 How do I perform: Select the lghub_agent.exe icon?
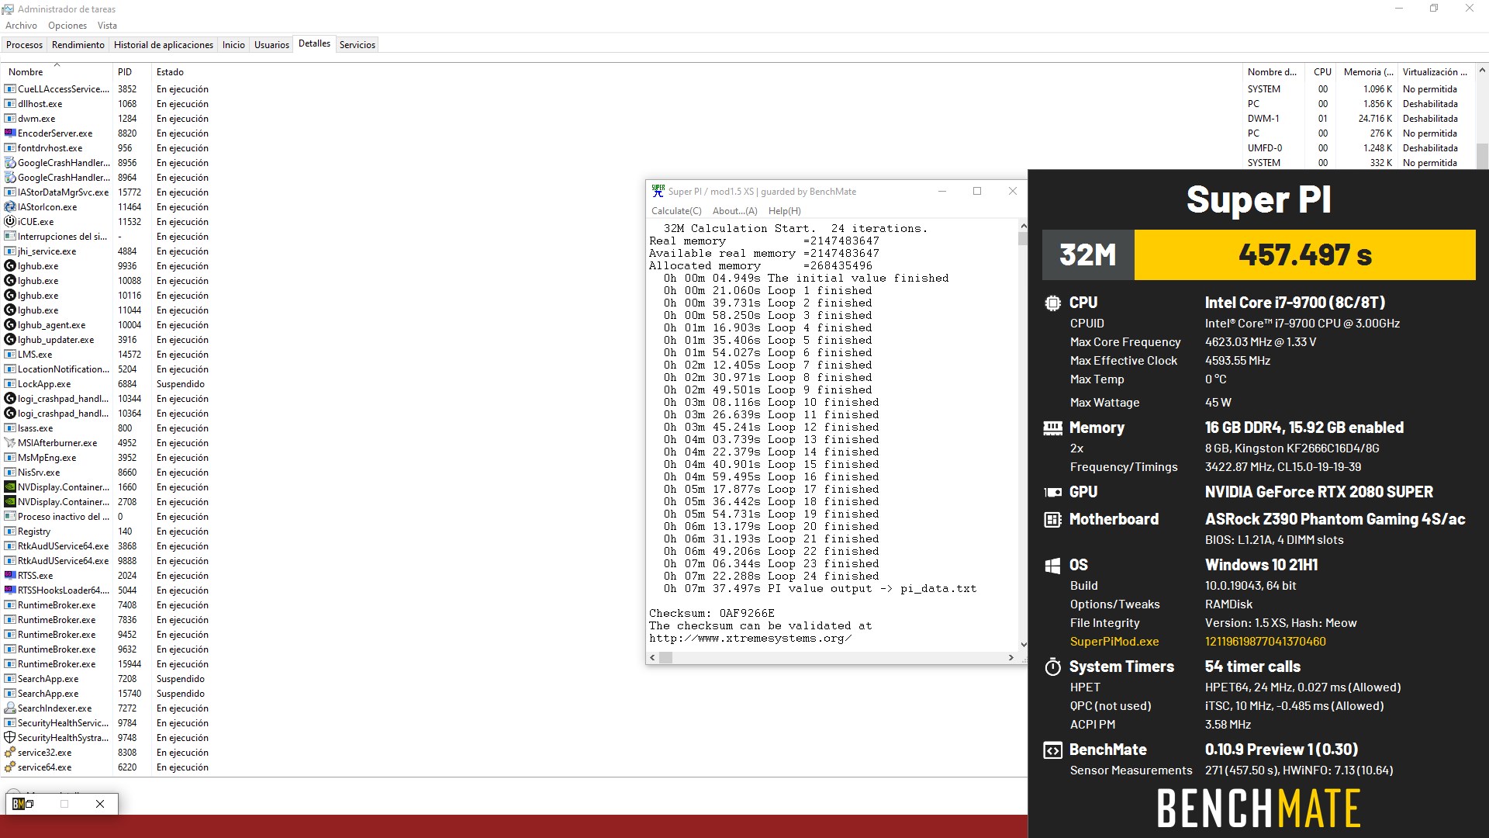click(x=10, y=325)
